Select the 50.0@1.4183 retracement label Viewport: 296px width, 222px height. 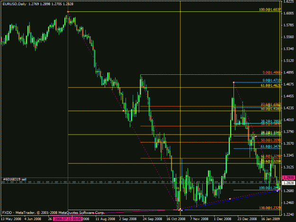click(x=271, y=109)
